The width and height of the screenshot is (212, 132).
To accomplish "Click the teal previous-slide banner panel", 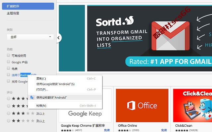I will click(72, 38).
